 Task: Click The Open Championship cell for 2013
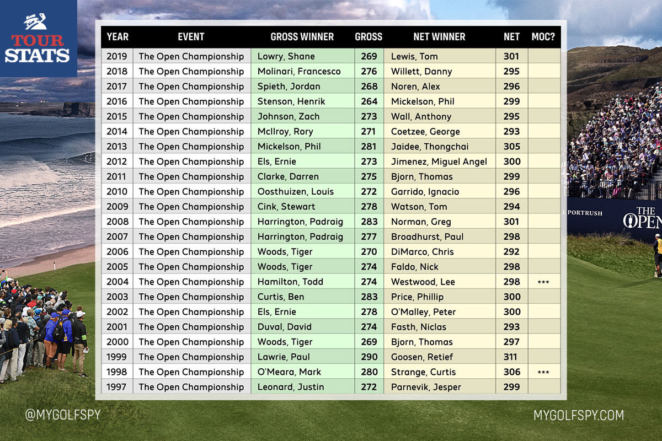coord(191,147)
